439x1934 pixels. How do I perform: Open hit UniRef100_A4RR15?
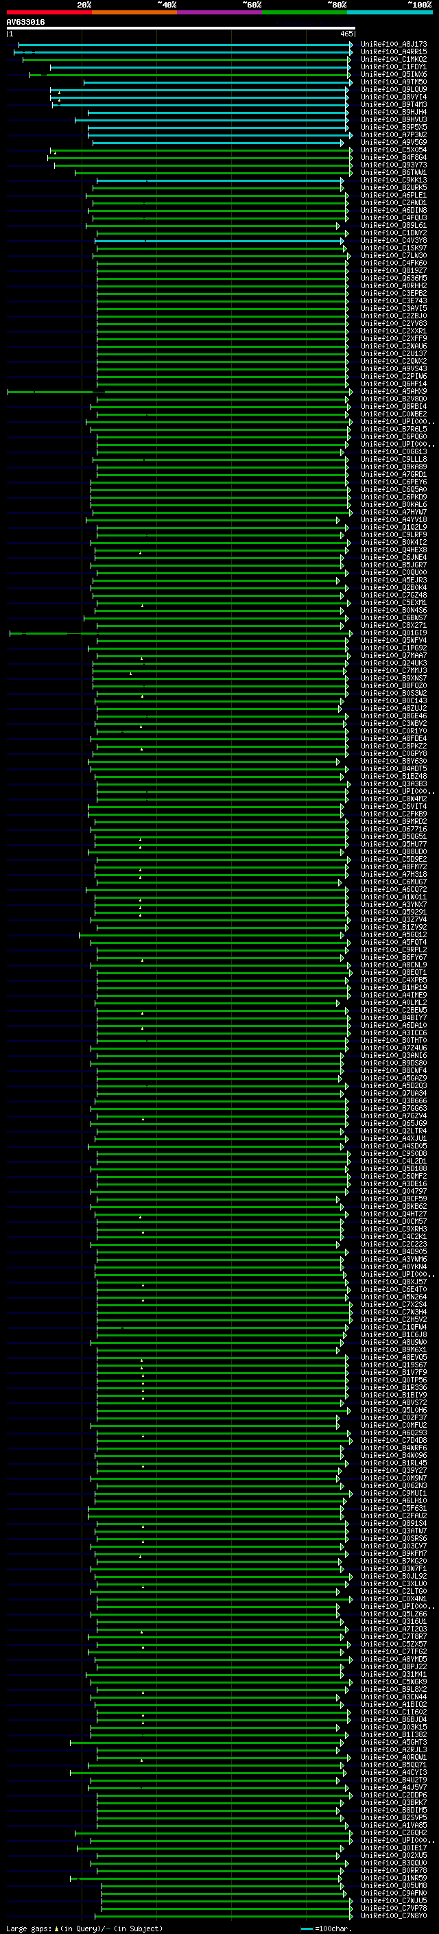click(x=394, y=52)
